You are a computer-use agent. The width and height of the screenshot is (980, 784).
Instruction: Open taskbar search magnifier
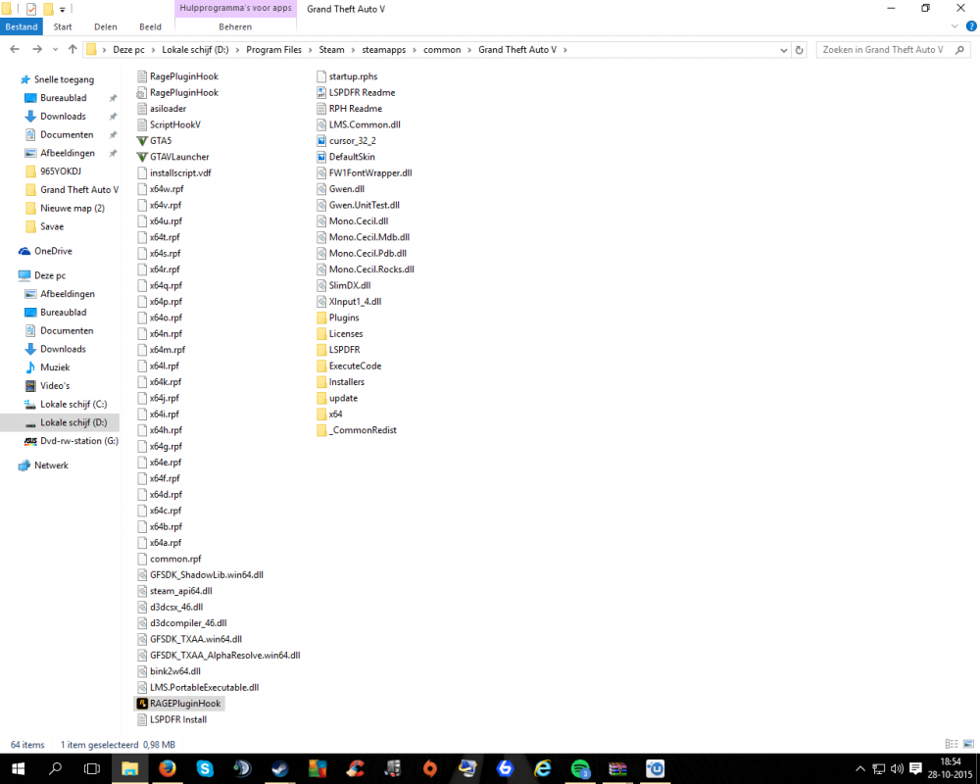coord(55,768)
